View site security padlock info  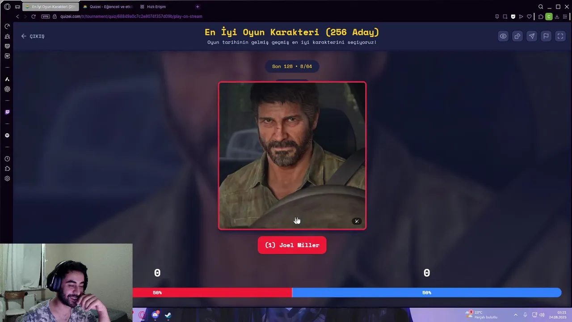55,17
